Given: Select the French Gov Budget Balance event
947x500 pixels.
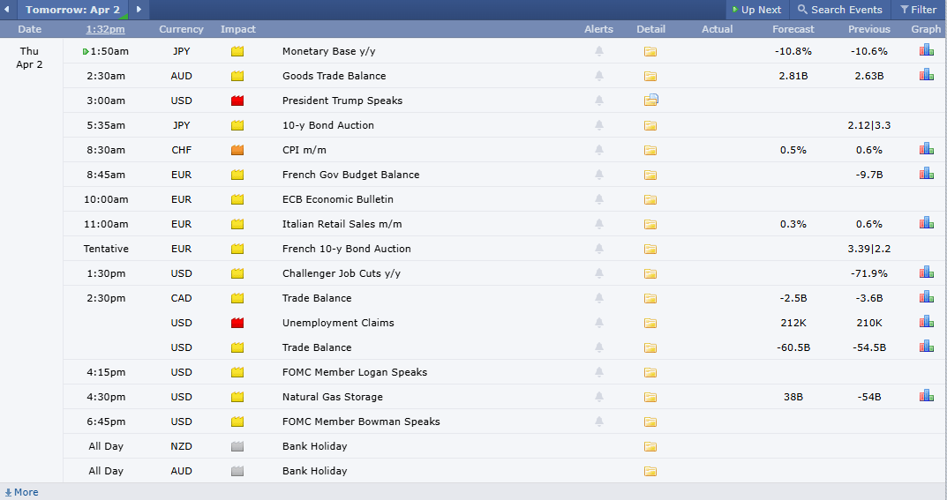Looking at the screenshot, I should click(x=351, y=175).
